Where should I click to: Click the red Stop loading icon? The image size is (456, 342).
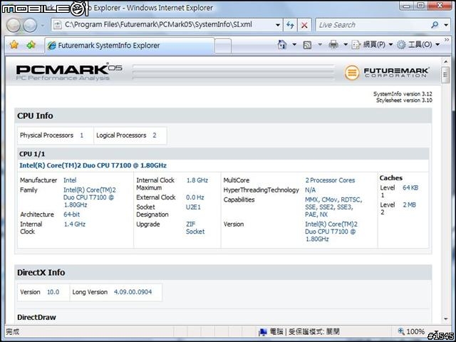(304, 25)
